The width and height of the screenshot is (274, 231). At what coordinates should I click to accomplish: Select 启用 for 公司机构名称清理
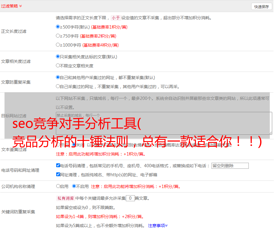pos(58,186)
